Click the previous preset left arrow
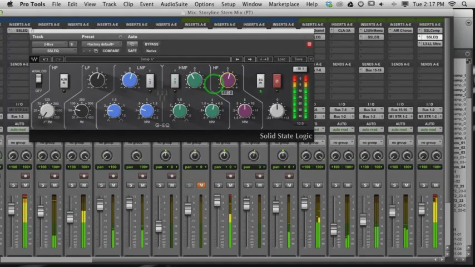This screenshot has width=475, height=267. (x=237, y=59)
